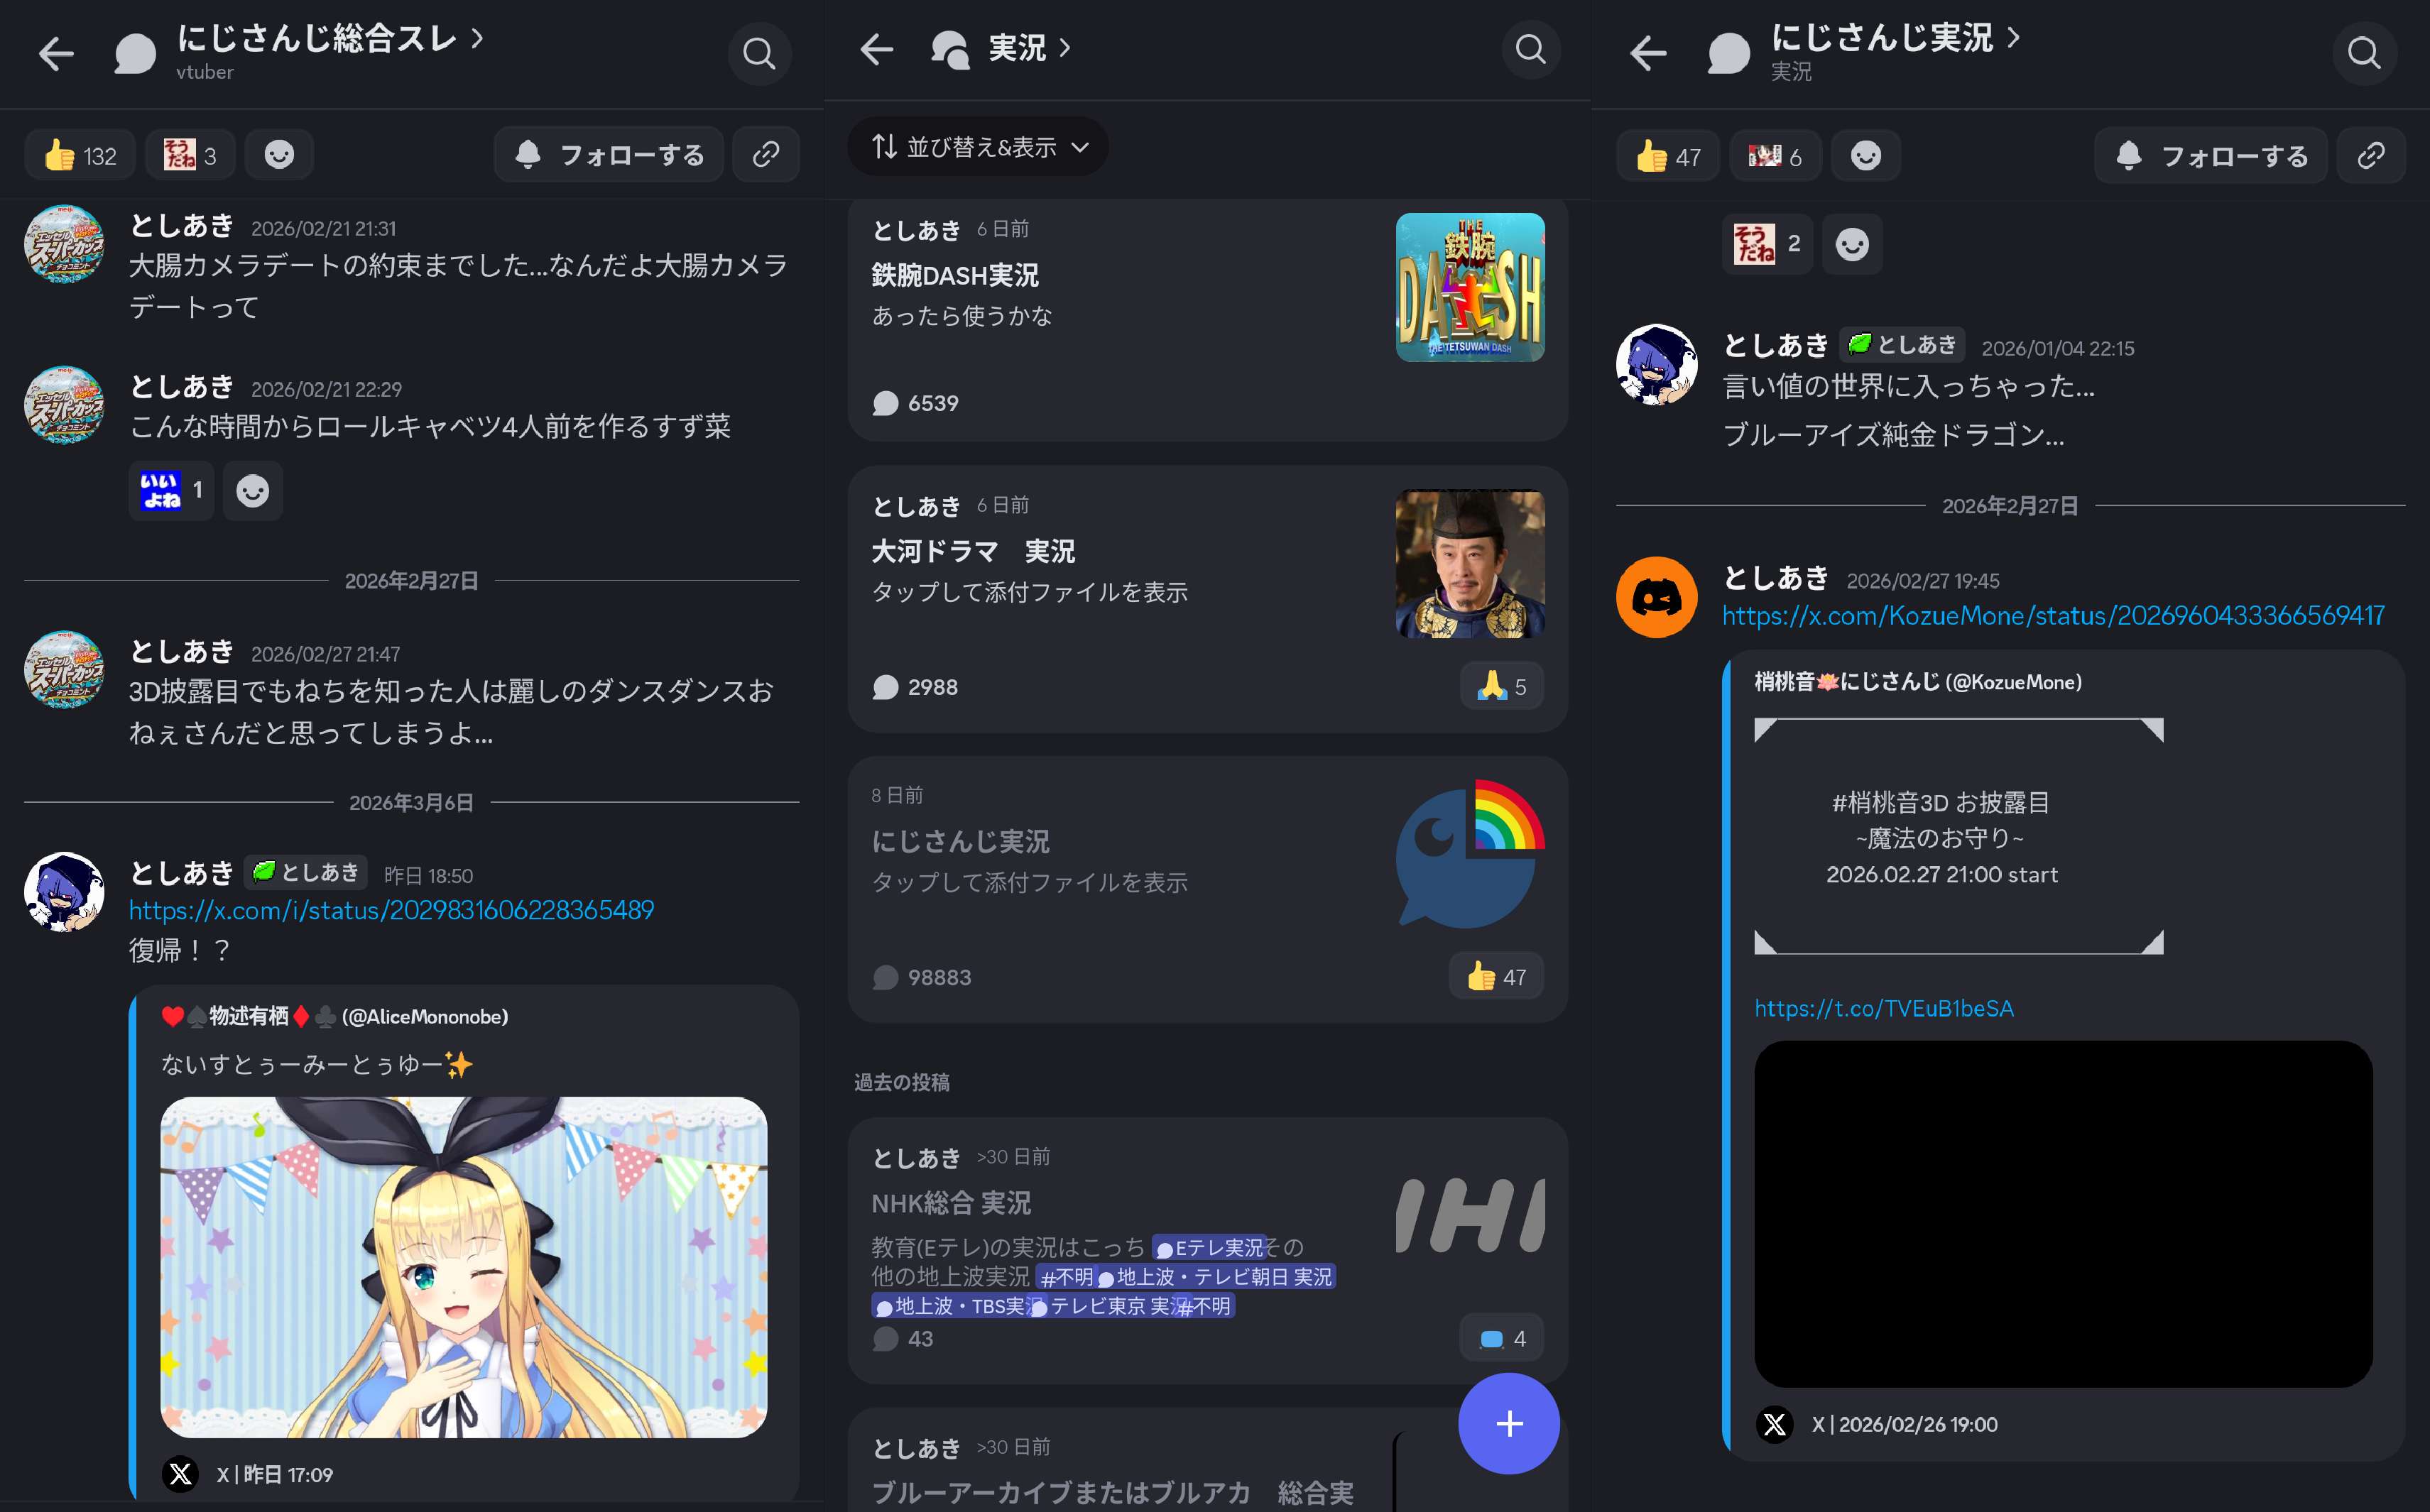Click search icon in にじさんじ総合スレ header
This screenshot has width=2430, height=1512.
point(758,53)
